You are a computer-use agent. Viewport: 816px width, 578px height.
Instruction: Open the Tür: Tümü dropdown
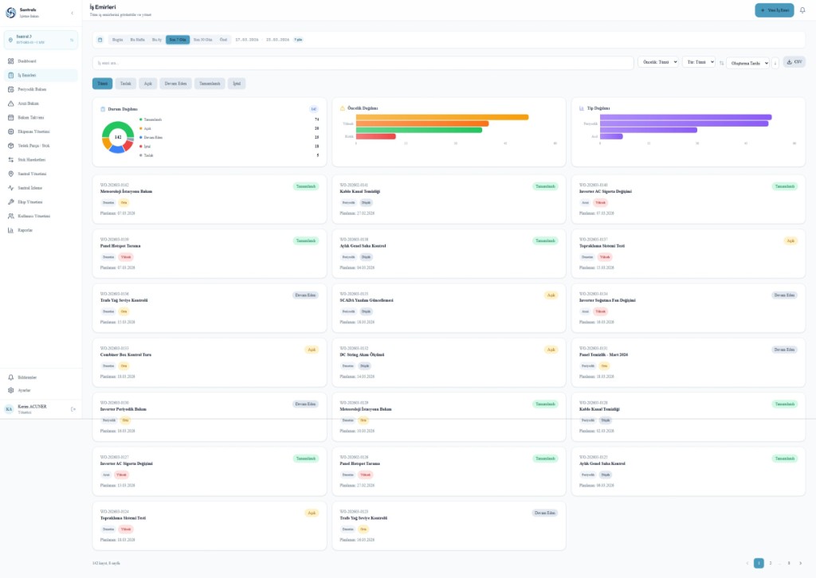699,62
